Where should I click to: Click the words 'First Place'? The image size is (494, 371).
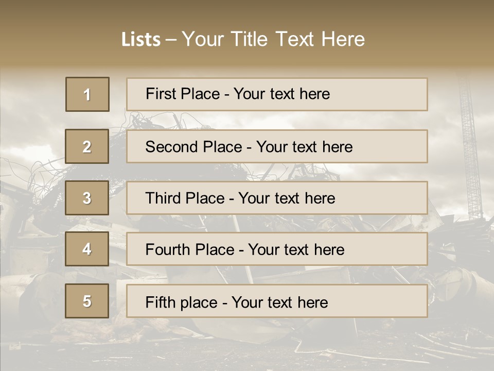[x=182, y=94]
